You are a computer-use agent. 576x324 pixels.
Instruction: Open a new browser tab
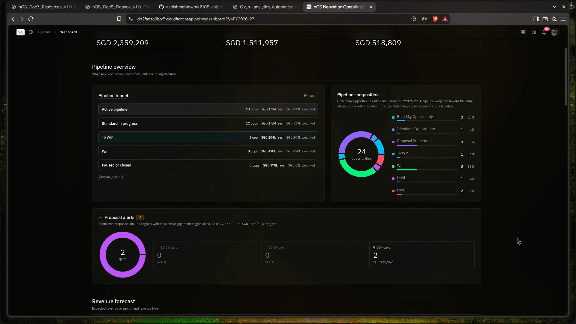[x=382, y=7]
